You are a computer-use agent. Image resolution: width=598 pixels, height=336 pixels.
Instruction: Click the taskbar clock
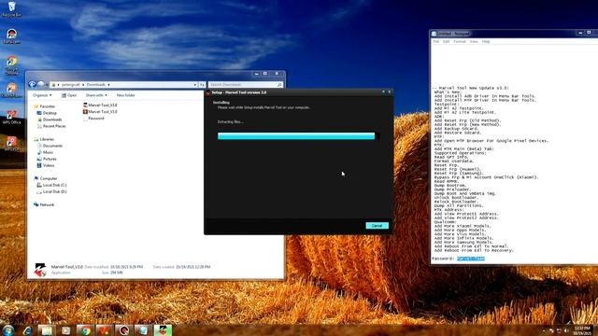[582, 330]
